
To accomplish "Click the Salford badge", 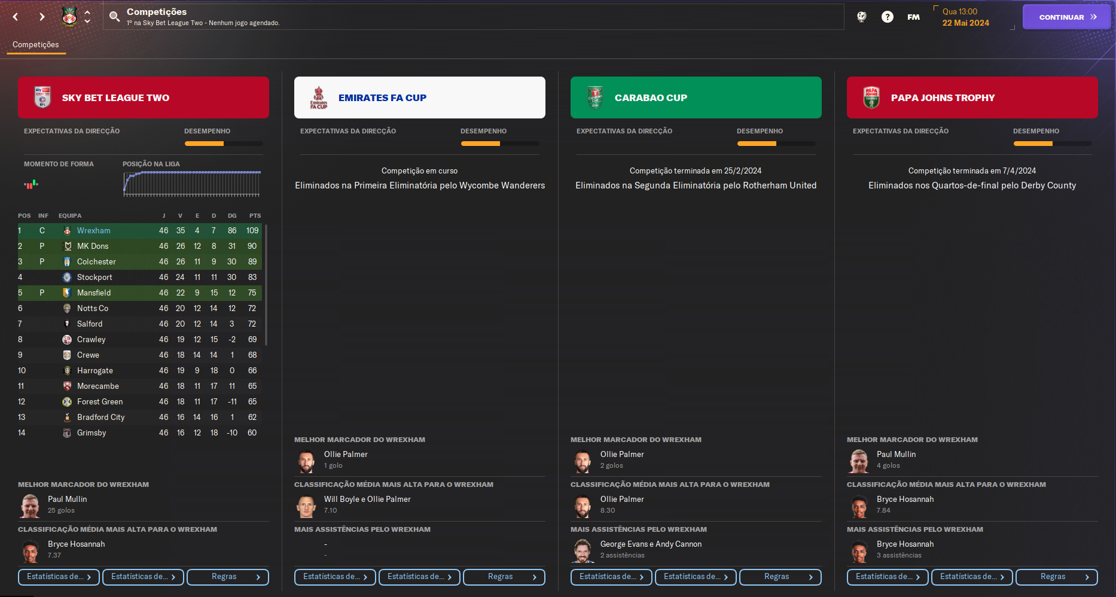I will tap(67, 324).
